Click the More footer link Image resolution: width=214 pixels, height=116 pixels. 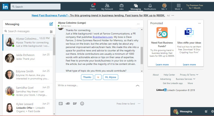click(190, 83)
